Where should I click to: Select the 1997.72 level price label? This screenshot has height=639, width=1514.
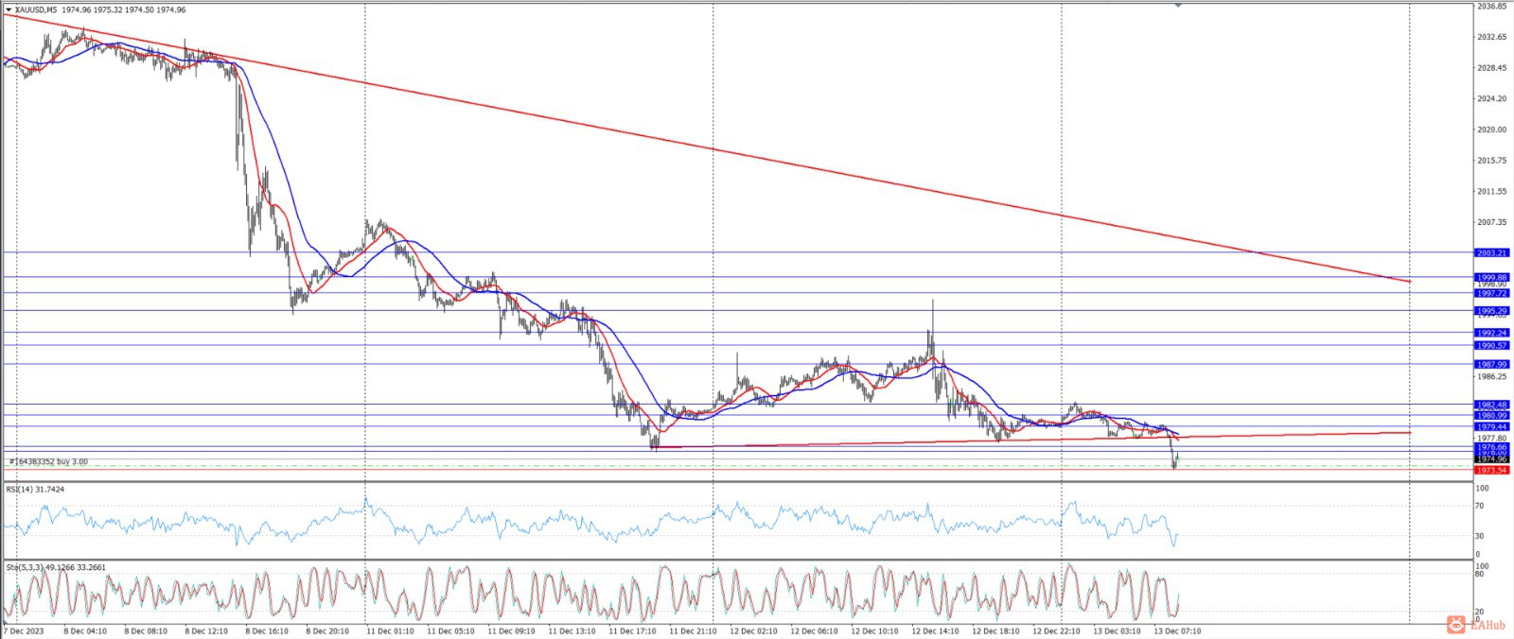(x=1492, y=293)
